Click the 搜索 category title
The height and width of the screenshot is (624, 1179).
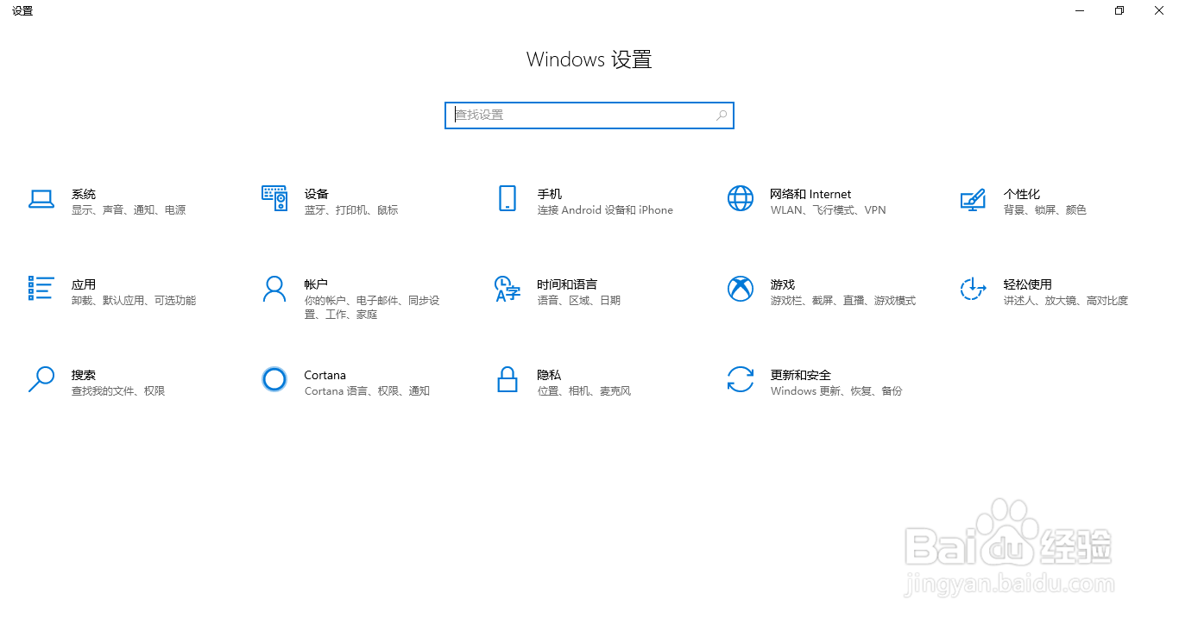[x=84, y=375]
